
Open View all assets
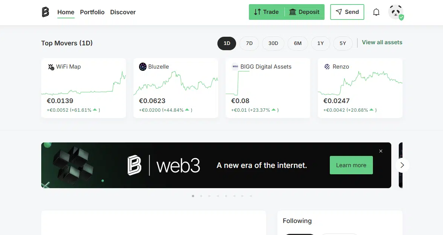[x=382, y=42]
